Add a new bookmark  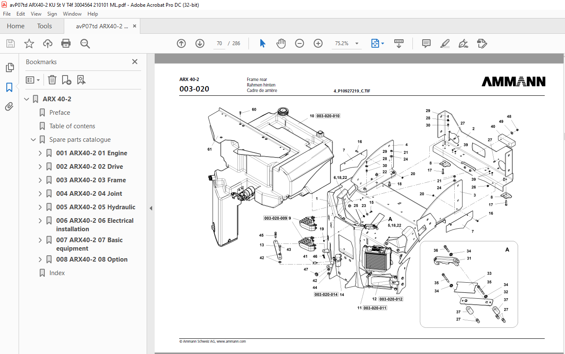pos(66,80)
